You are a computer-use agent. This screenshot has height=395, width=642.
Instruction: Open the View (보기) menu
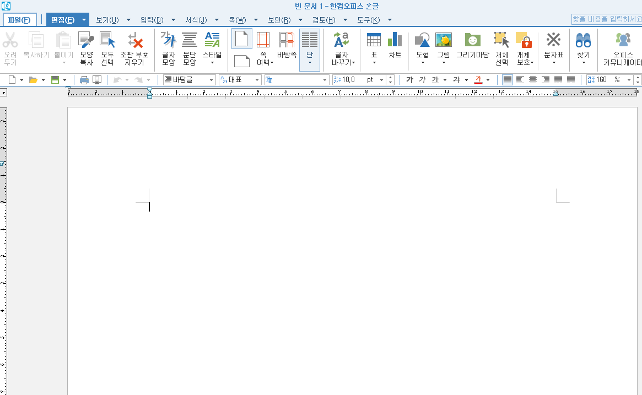pyautogui.click(x=107, y=20)
